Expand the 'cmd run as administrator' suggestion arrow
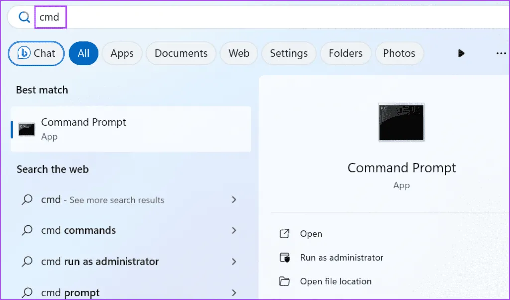Screen dimensions: 510x300 coord(234,261)
